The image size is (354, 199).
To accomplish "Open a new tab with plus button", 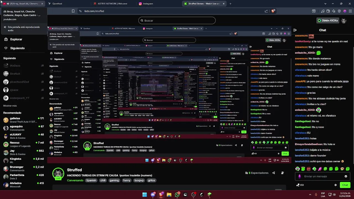I will click(230, 4).
